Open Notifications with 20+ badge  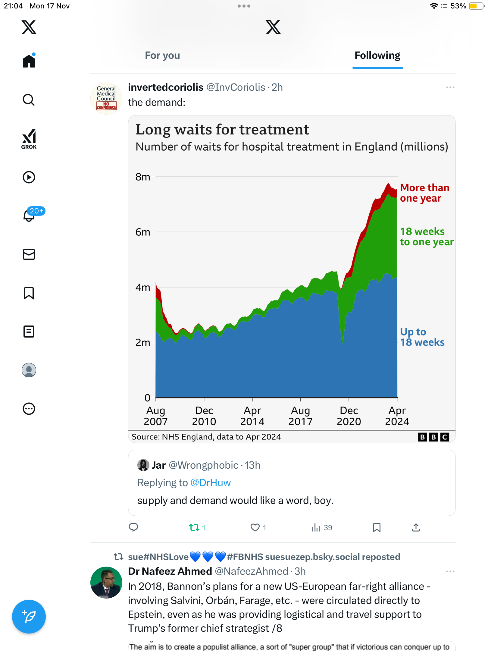click(x=30, y=215)
